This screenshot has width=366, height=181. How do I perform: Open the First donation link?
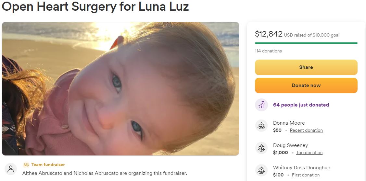coord(306,175)
